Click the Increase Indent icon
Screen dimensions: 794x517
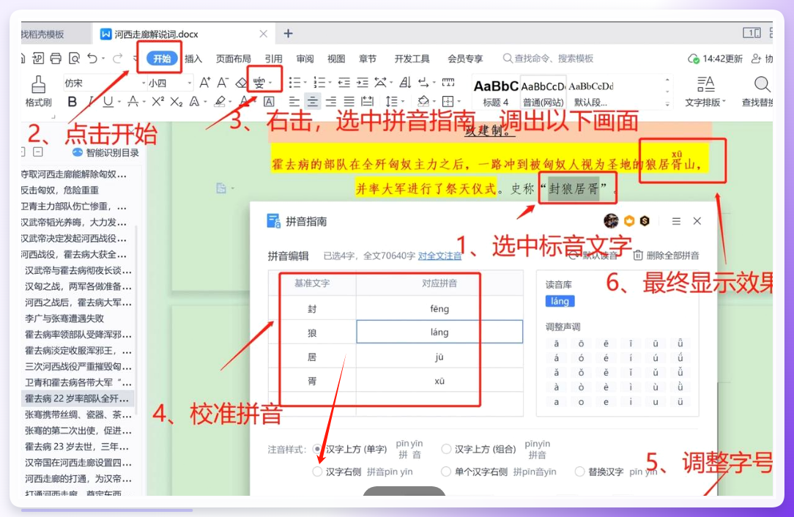[x=363, y=83]
